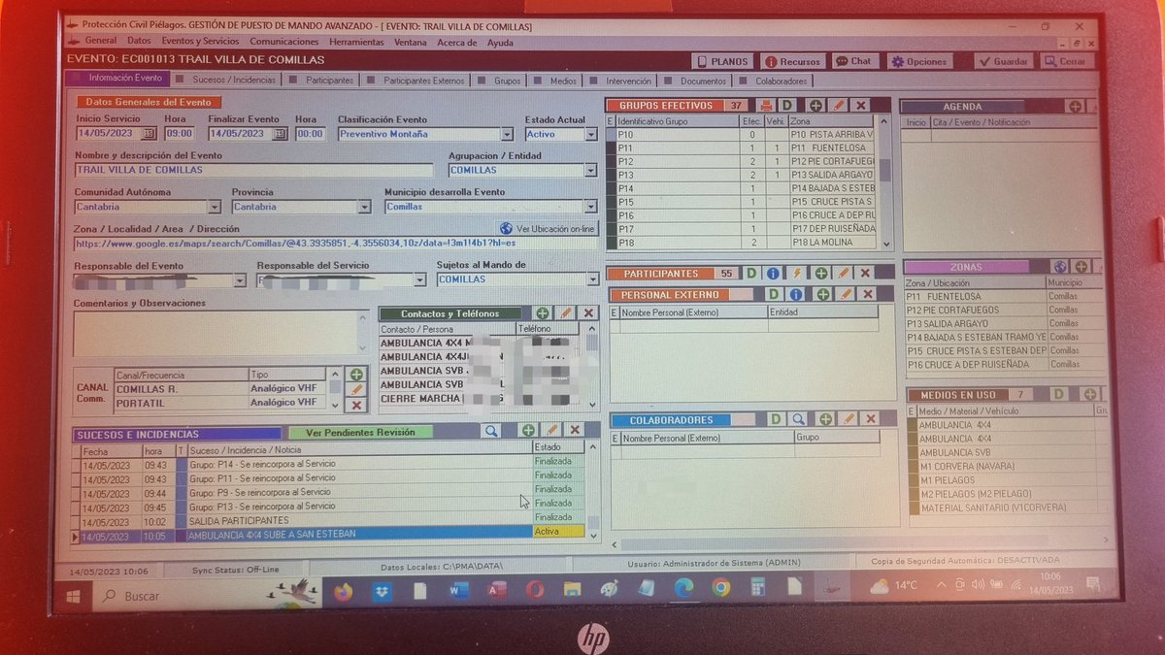This screenshot has width=1165, height=655.
Task: Click the Guardar button
Action: tap(1003, 61)
